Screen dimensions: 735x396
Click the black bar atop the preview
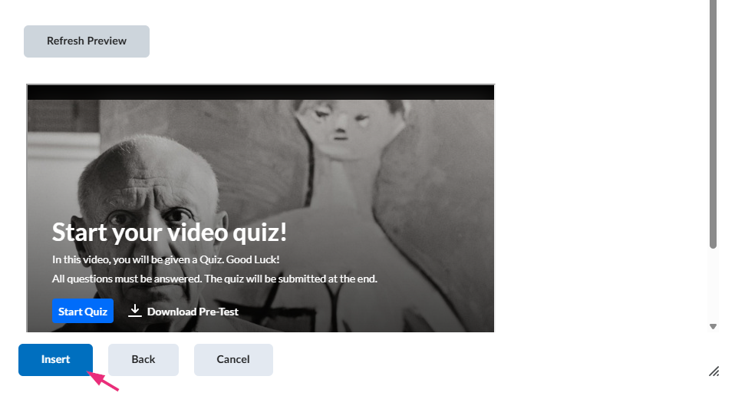coord(260,92)
